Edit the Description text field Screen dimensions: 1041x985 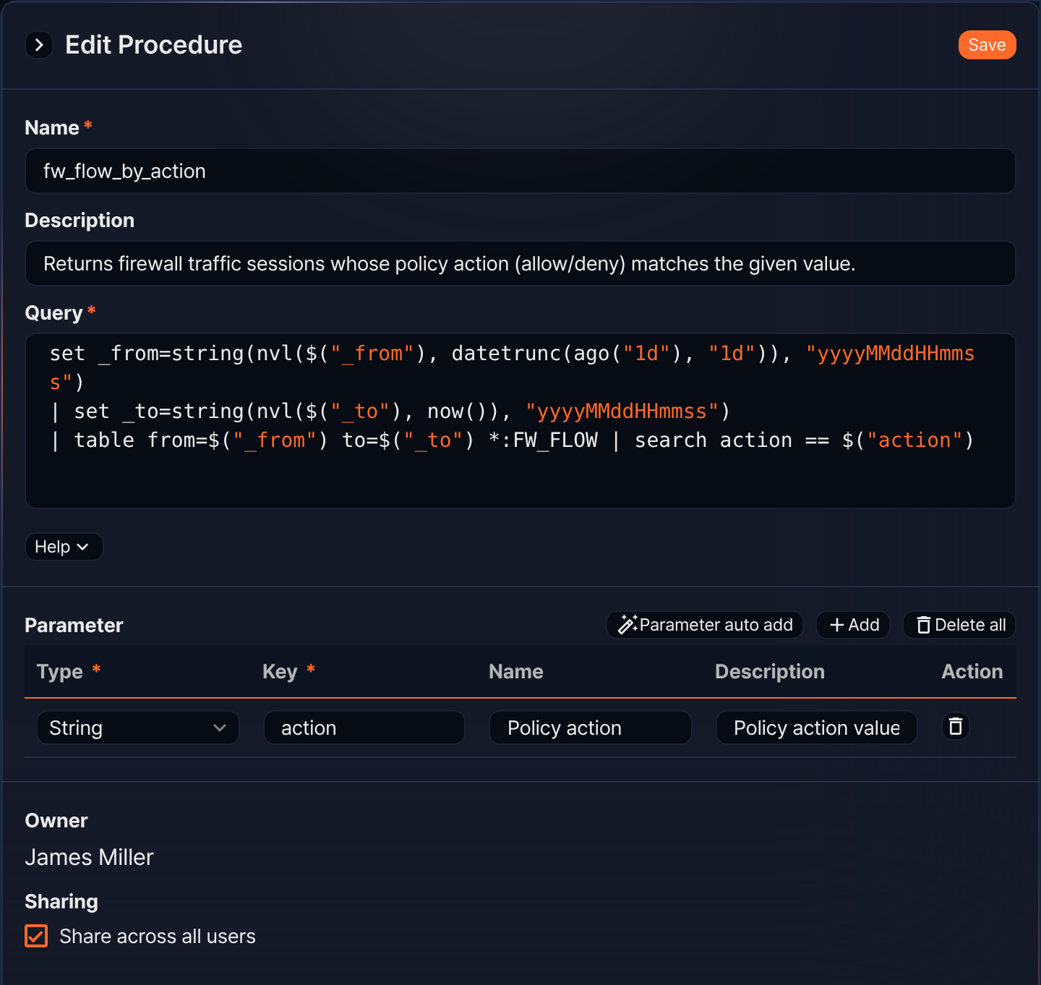tap(520, 263)
